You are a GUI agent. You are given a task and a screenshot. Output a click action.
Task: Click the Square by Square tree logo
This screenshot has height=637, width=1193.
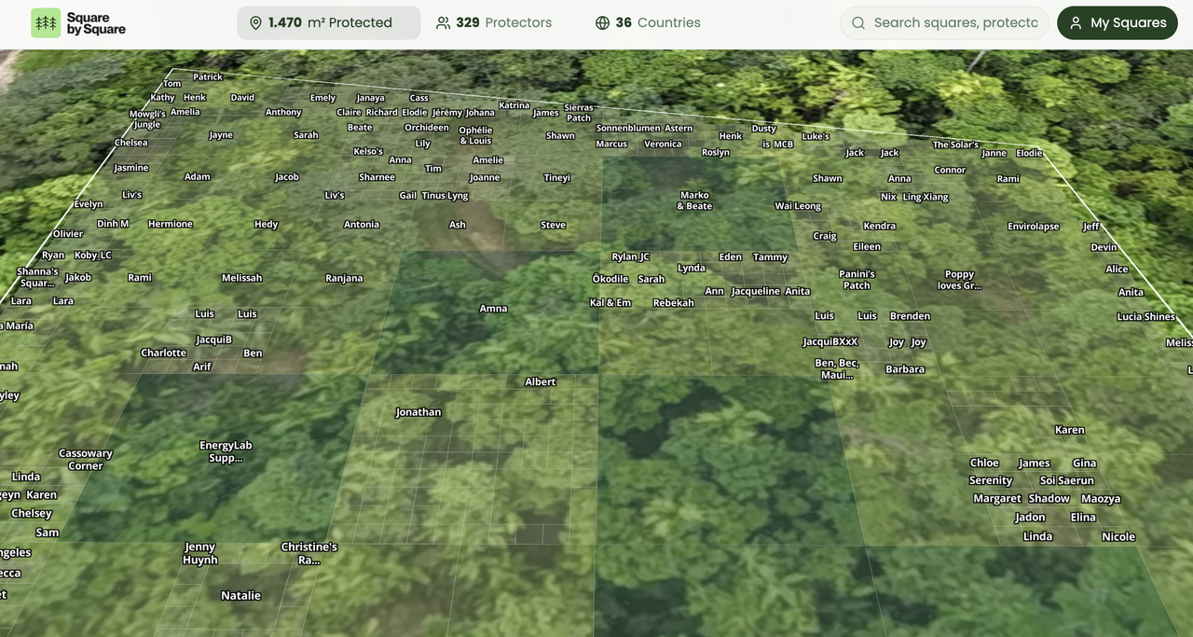(x=46, y=23)
